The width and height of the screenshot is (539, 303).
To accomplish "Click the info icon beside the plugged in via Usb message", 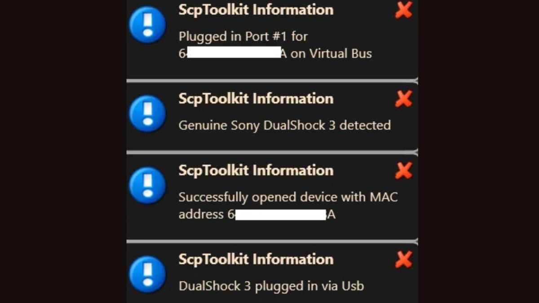I will tap(148, 274).
